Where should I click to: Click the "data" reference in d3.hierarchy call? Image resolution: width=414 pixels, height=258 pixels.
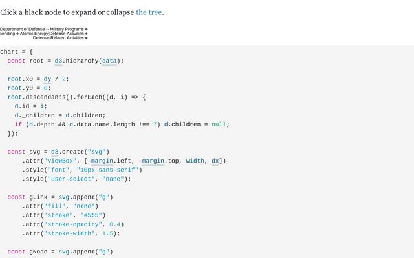pos(109,61)
